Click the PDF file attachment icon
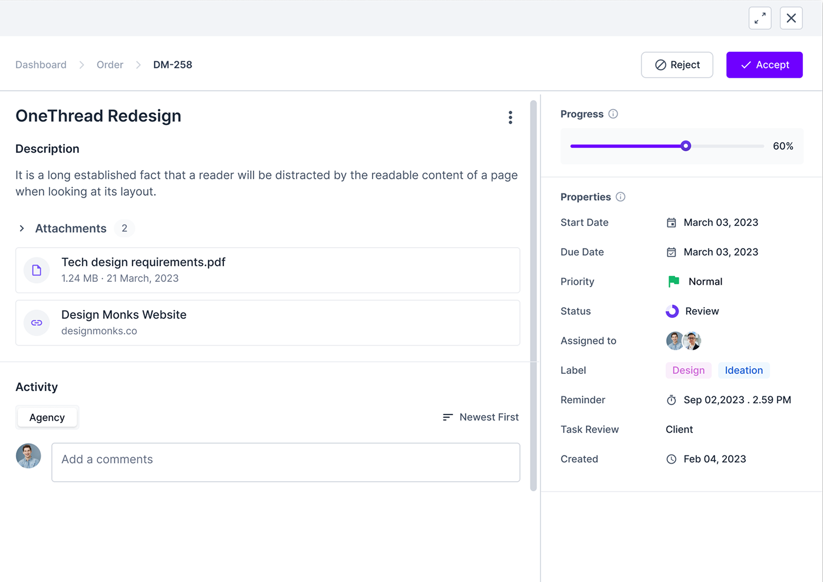 (x=37, y=270)
